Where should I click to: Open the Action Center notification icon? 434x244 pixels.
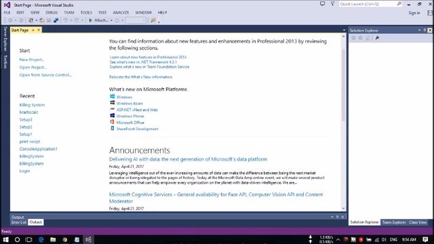coord(425,239)
